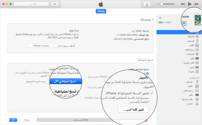
Task: Click the iPhone 7 device title
Action: (x=147, y=20)
